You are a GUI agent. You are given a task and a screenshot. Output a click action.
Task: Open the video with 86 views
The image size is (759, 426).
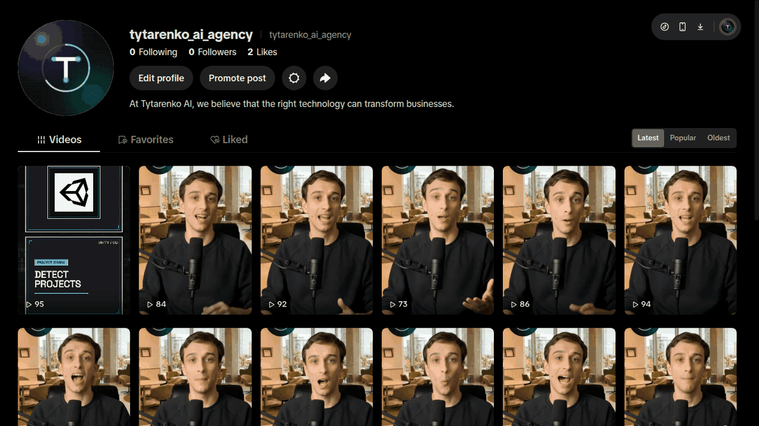pyautogui.click(x=559, y=240)
